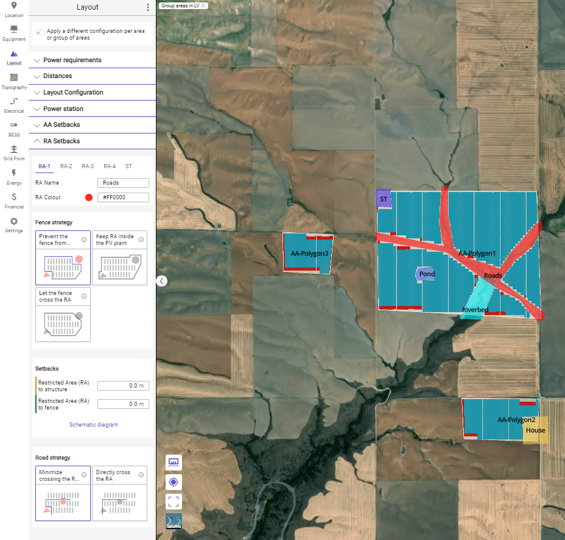This screenshot has height=540, width=565.
Task: Show info for Keep RA inside PV plant
Action: tap(141, 240)
